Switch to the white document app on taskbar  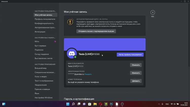[x=117, y=104]
